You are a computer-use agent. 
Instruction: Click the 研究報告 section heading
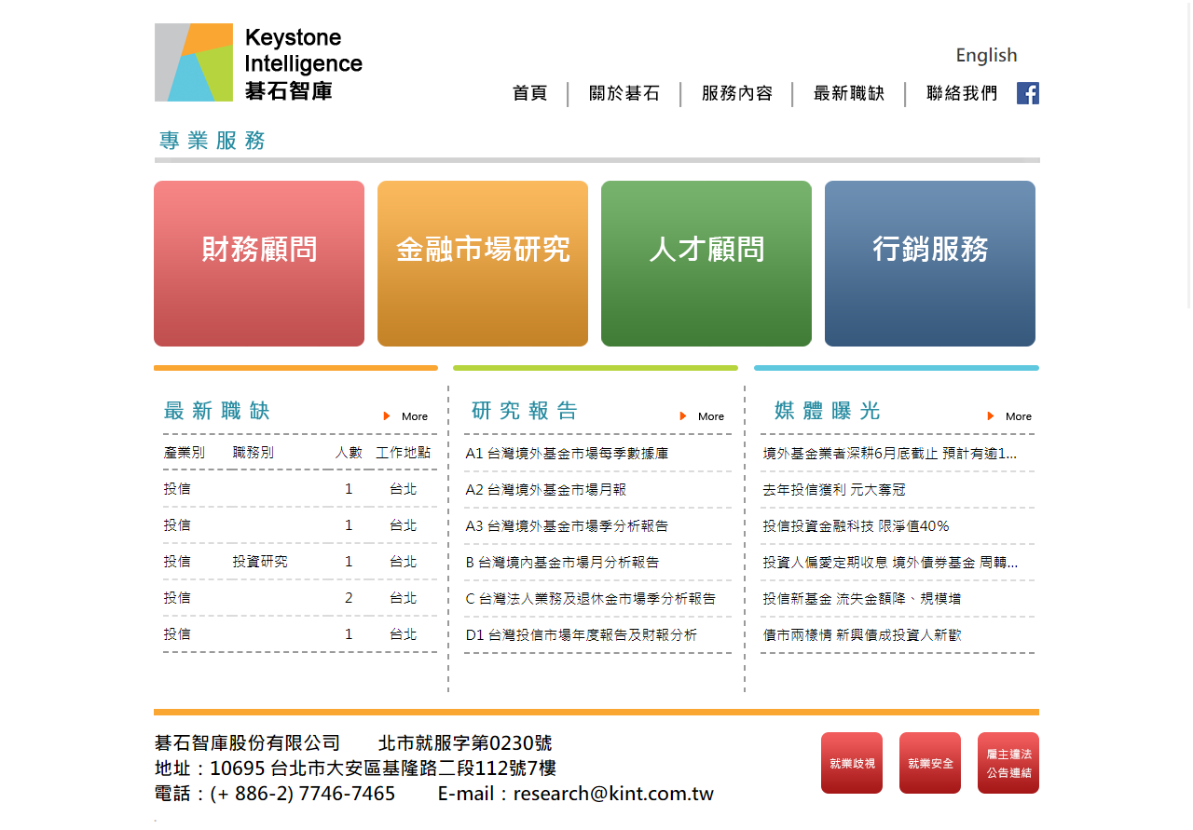[525, 411]
